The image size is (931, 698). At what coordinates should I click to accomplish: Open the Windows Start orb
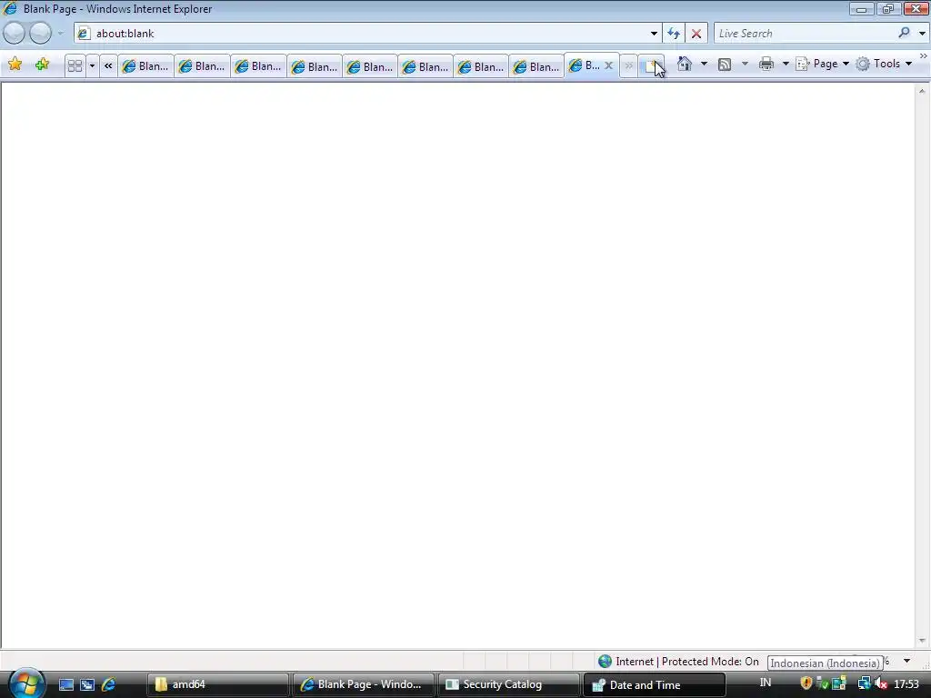click(25, 683)
